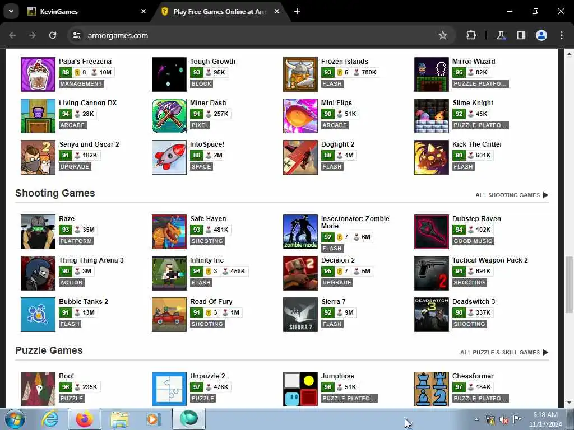
Task: Open the Tough Growth game icon
Action: click(x=169, y=74)
